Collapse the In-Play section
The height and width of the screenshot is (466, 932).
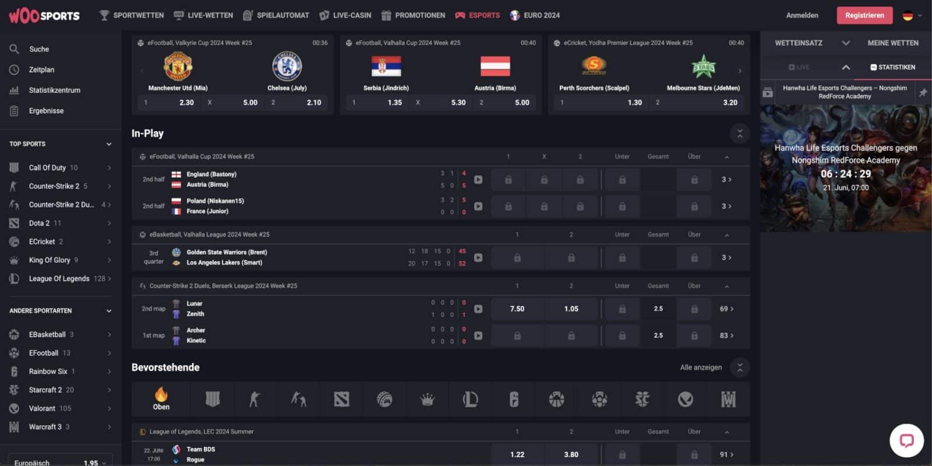(740, 133)
